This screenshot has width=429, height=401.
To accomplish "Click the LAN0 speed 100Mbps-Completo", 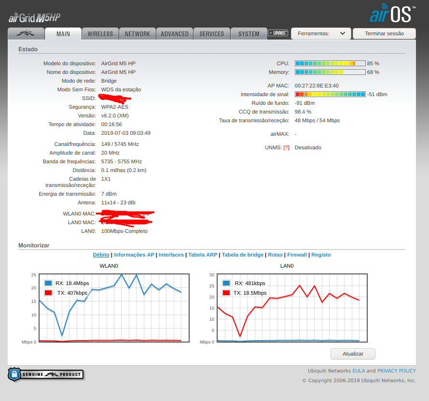I will tap(124, 231).
